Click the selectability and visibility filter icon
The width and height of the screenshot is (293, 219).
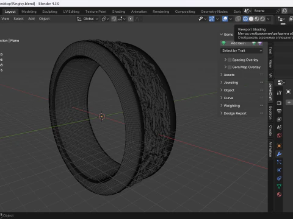click(202, 19)
